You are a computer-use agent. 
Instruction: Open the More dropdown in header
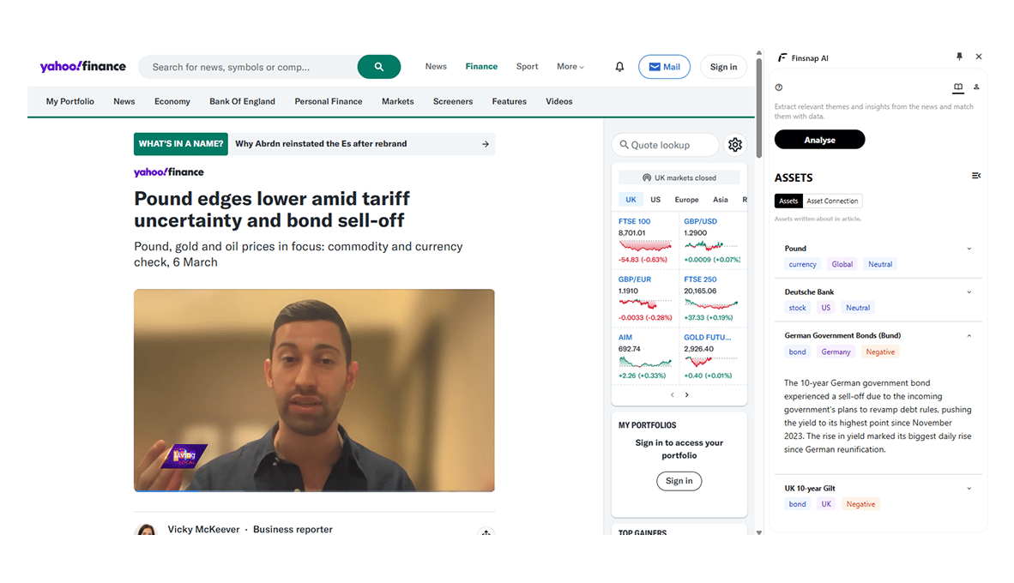pyautogui.click(x=570, y=67)
